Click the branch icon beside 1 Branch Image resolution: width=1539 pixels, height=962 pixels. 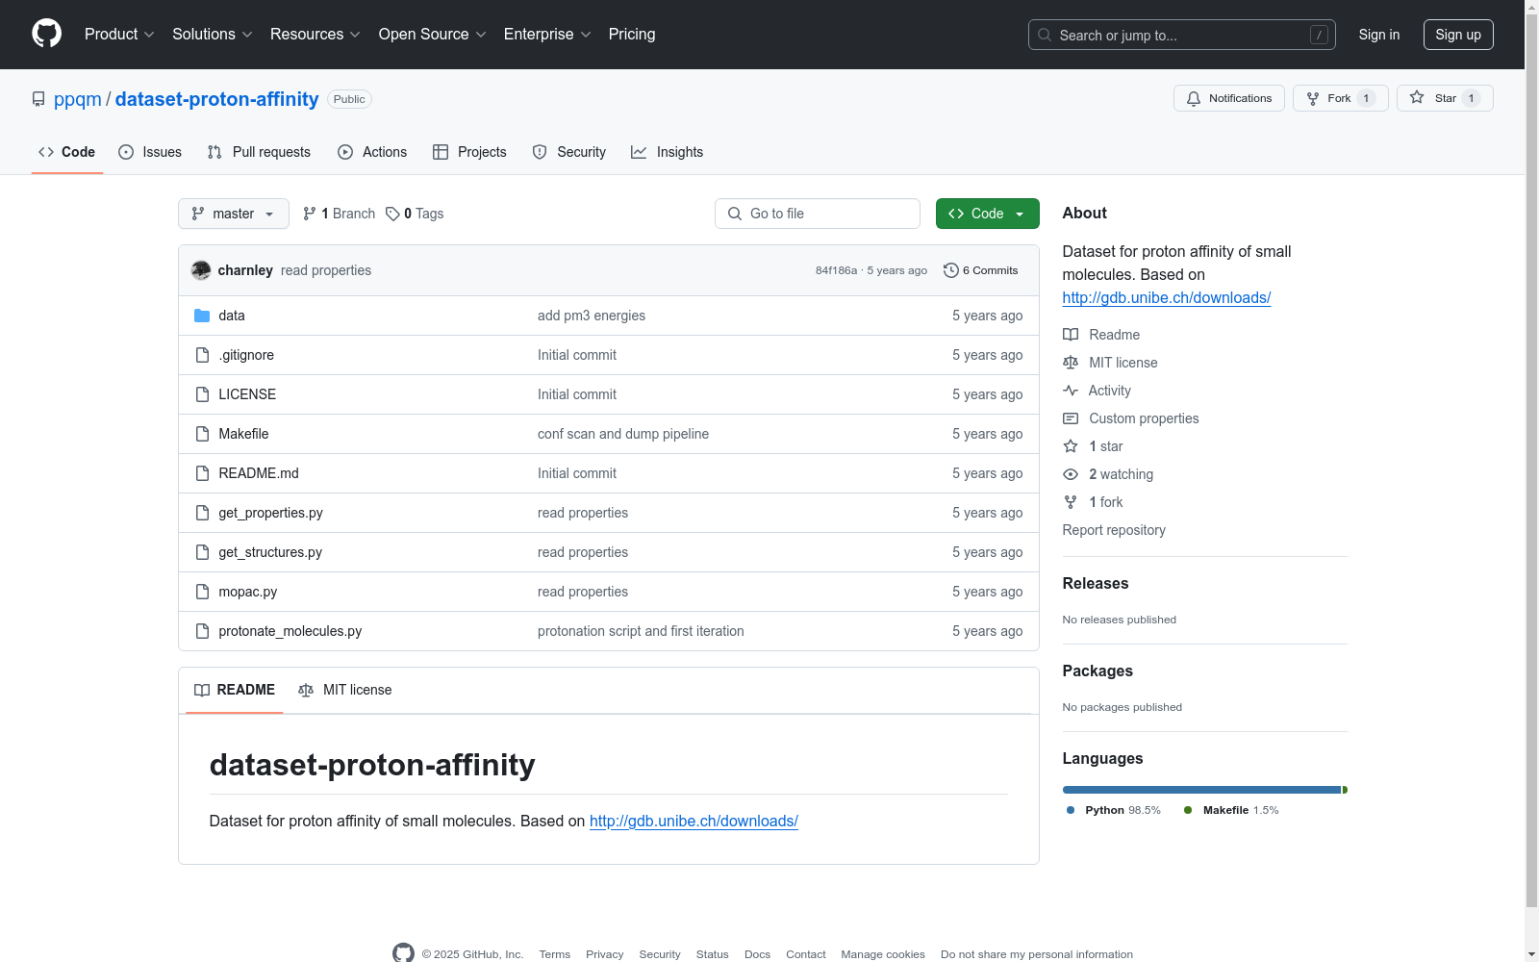tap(310, 214)
